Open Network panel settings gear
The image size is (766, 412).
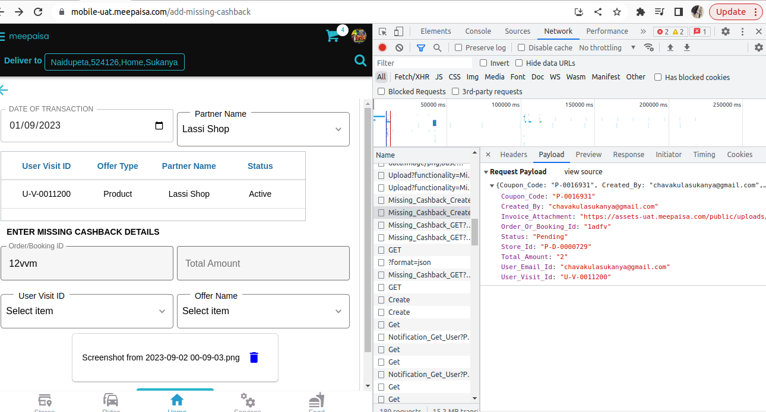[759, 47]
